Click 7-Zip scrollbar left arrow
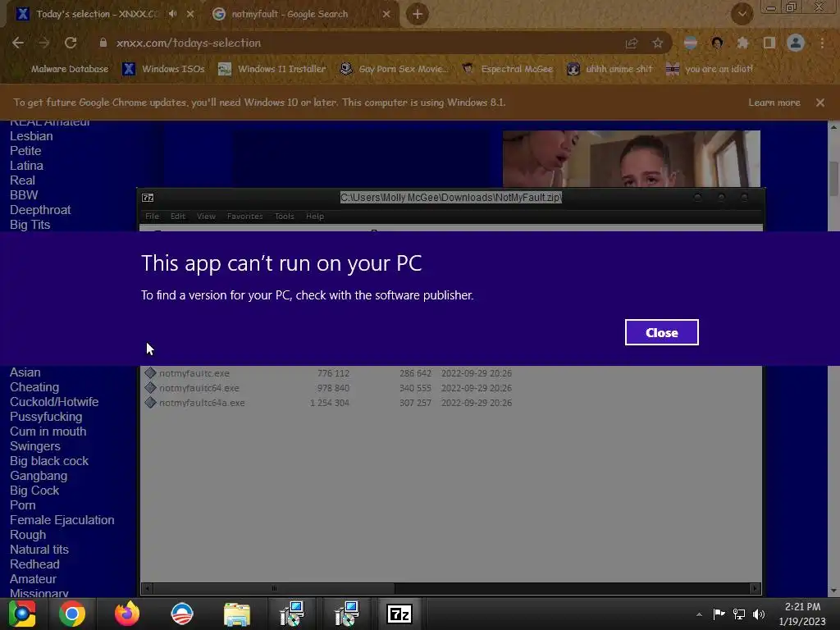Viewport: 840px width, 630px height. [x=148, y=588]
